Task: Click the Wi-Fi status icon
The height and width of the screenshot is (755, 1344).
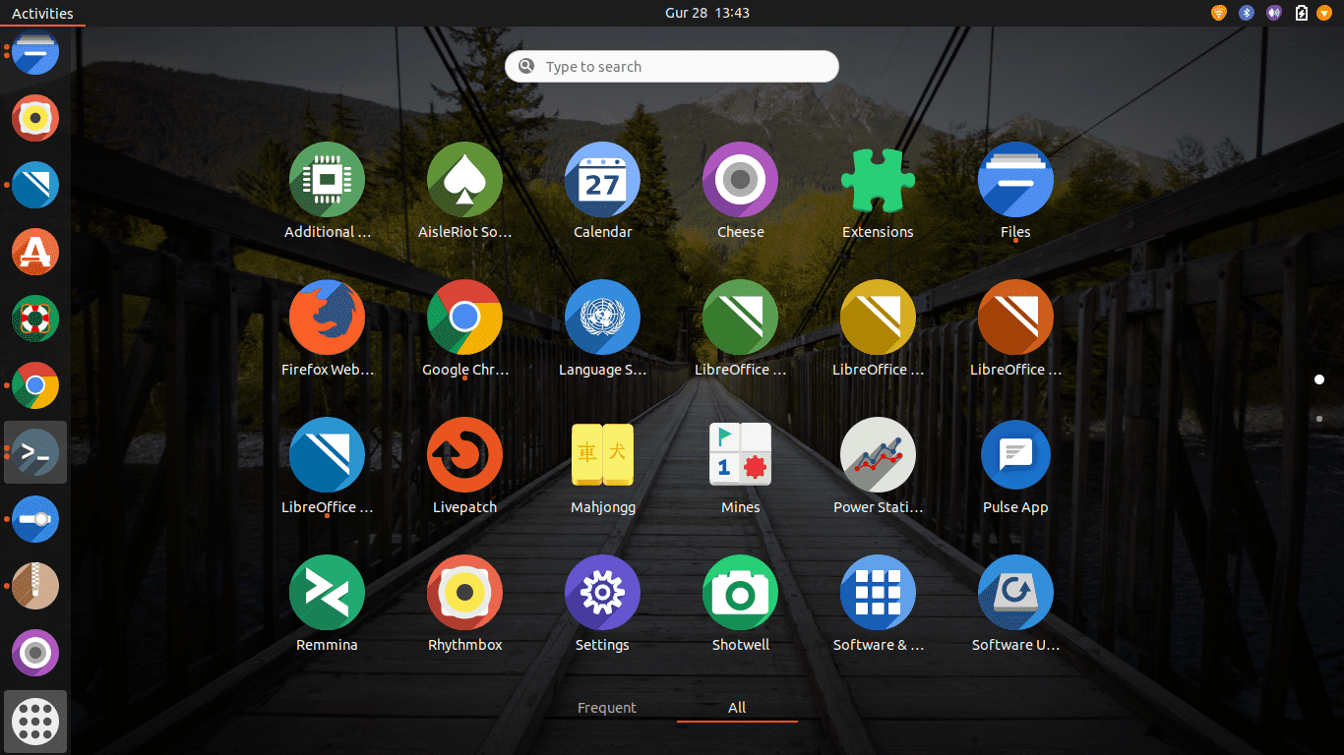Action: point(1219,13)
